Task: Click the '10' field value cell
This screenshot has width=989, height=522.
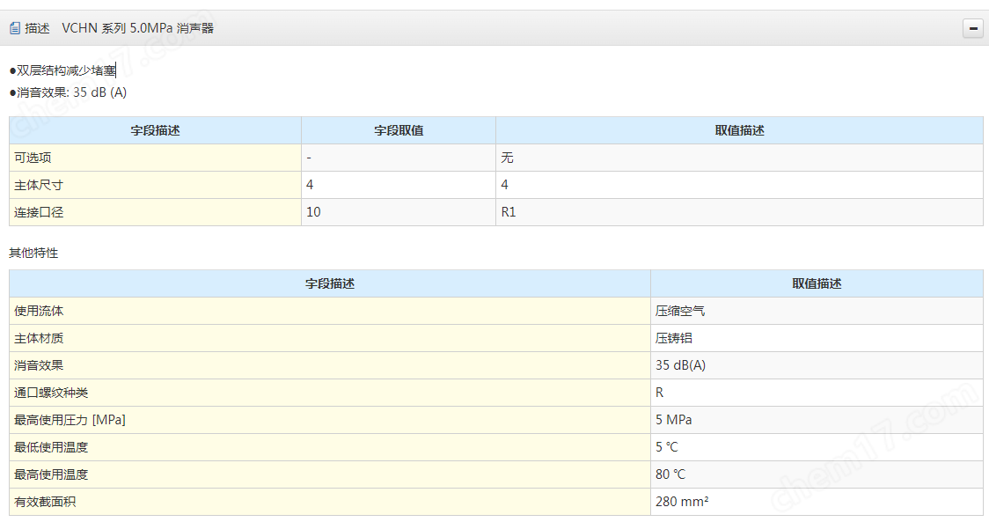Action: coord(399,212)
